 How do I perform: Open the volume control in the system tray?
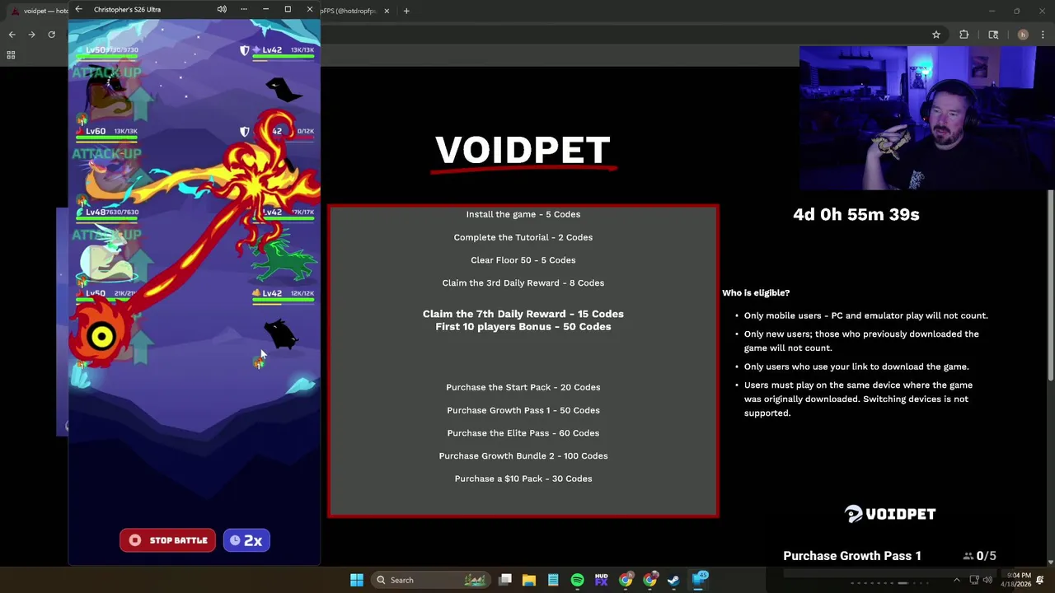(987, 580)
